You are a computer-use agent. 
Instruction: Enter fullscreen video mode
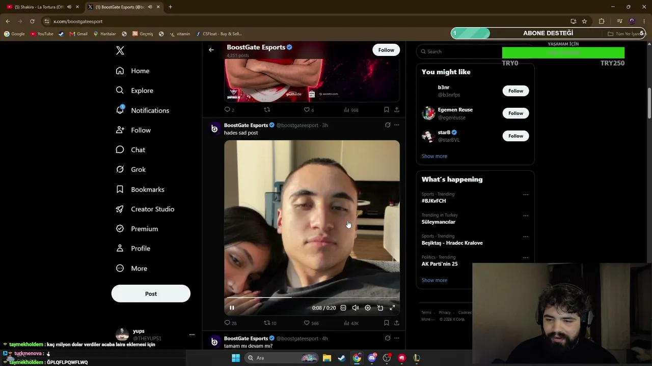(x=392, y=308)
